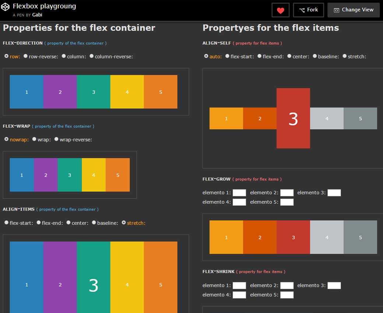Click yellow box 4 in flex-wrap demo
This screenshot has height=313, width=383.
click(x=94, y=175)
